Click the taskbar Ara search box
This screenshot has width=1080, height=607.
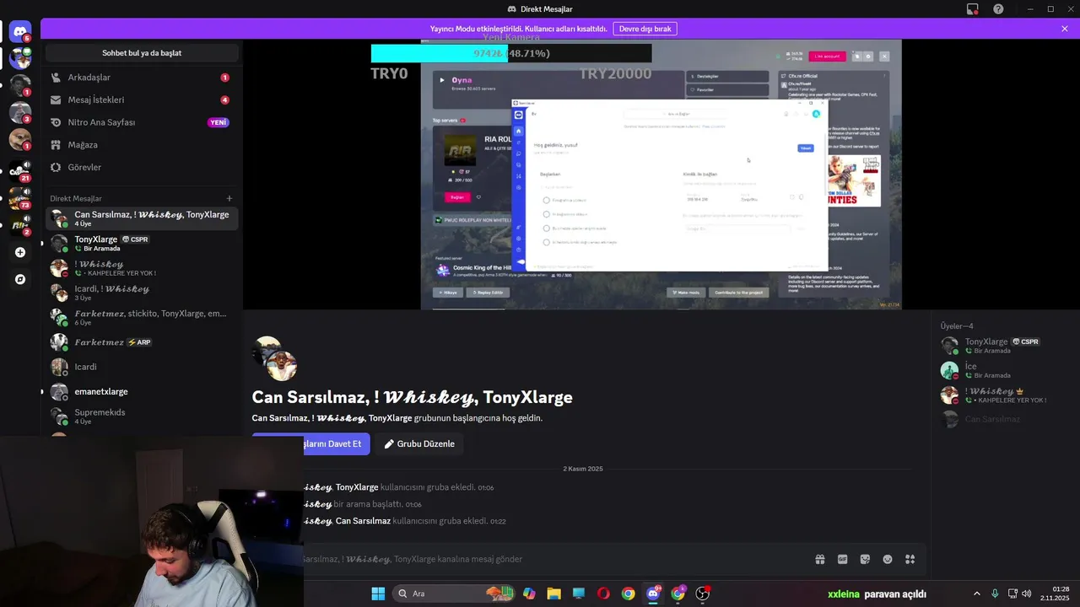[x=456, y=594]
